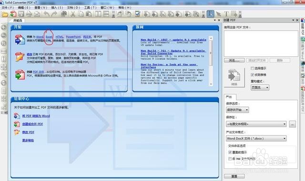Click the large 转换 convert button

(x=234, y=77)
